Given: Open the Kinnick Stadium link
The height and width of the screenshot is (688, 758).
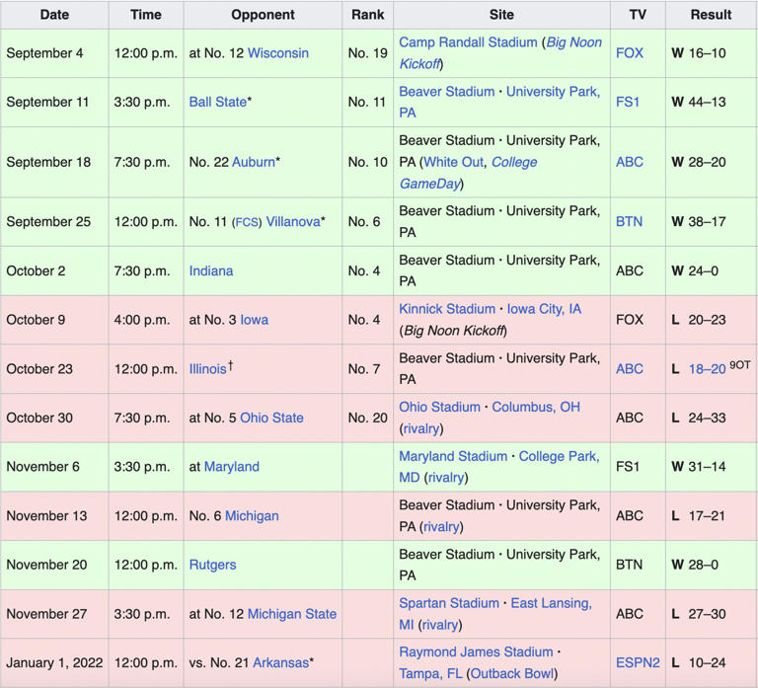Looking at the screenshot, I should [447, 309].
